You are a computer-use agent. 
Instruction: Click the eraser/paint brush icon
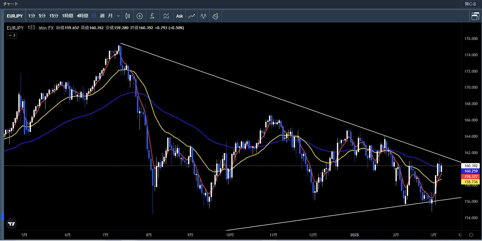click(215, 16)
